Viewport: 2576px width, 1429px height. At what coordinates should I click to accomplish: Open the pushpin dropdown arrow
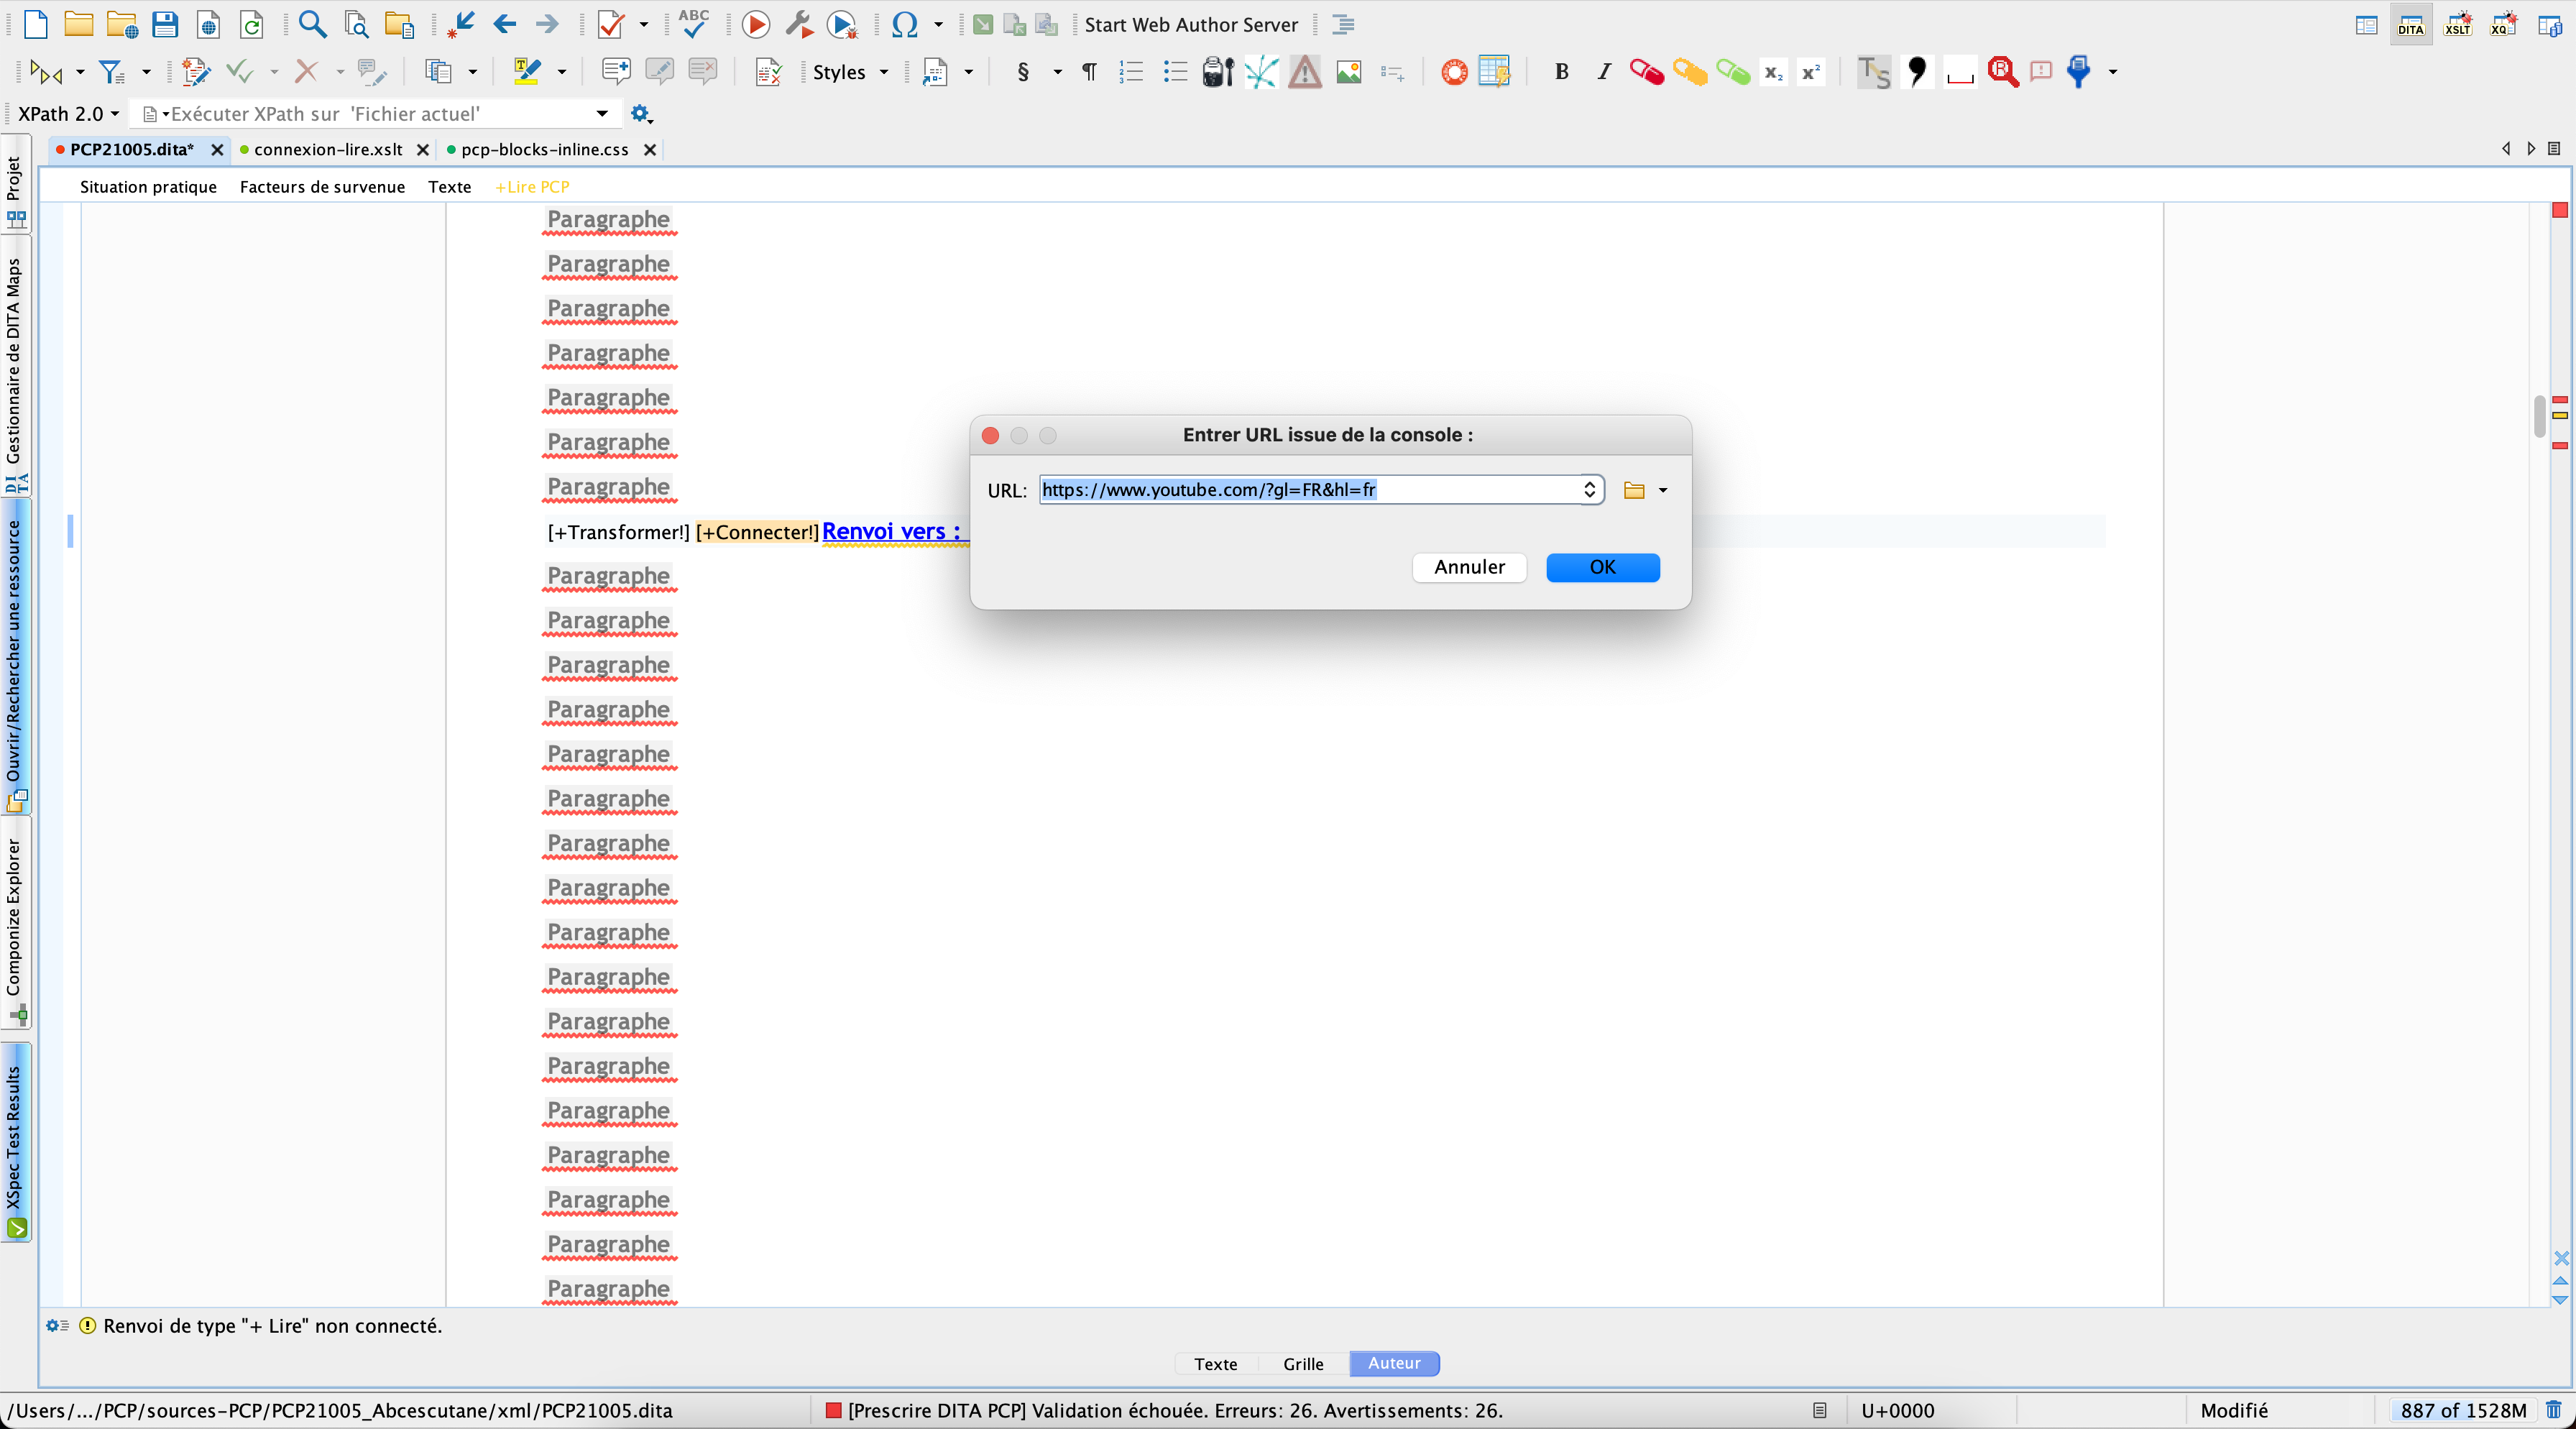point(2113,72)
